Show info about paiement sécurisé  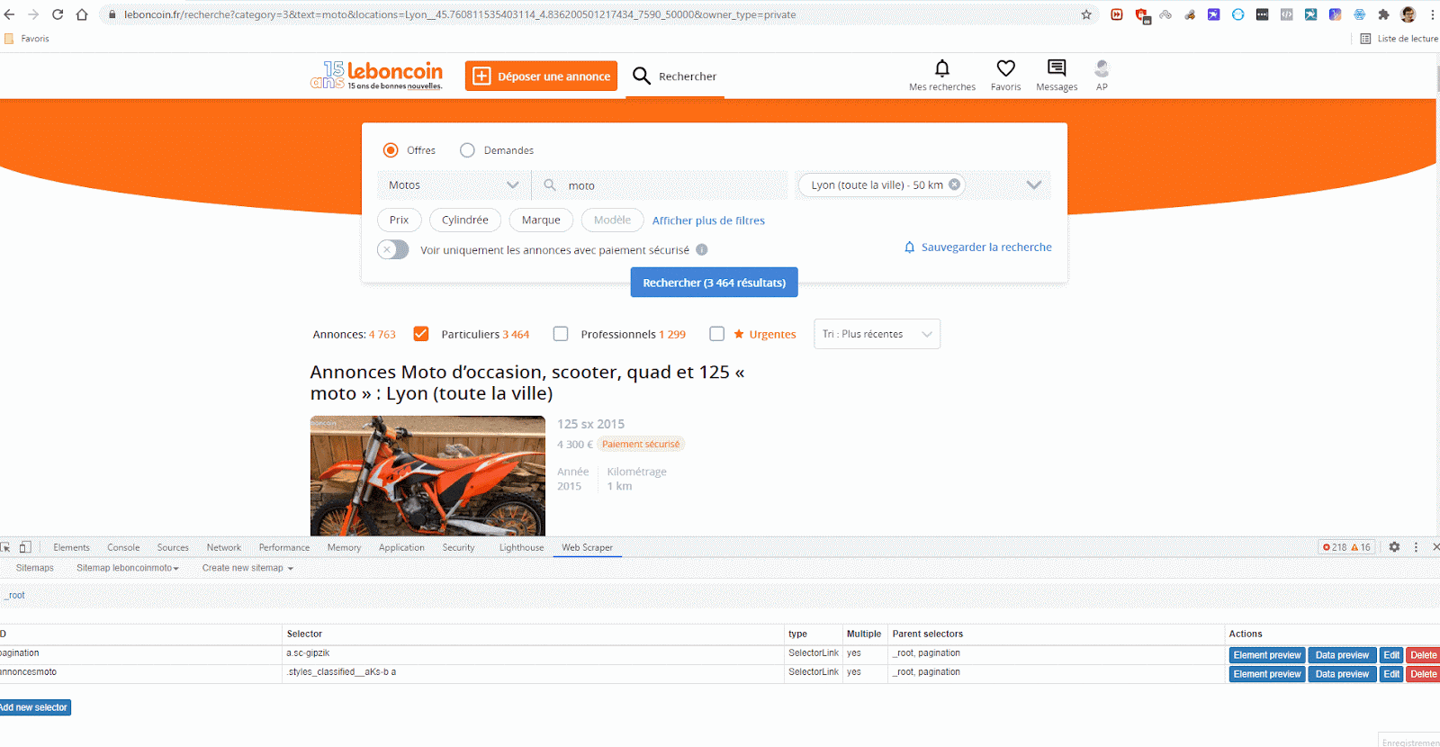[702, 250]
